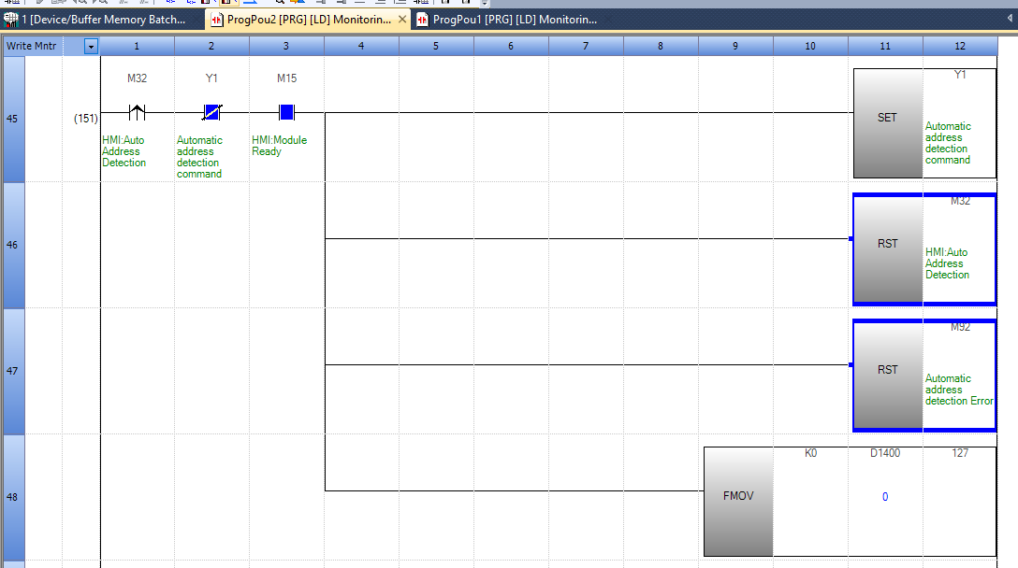Select row header 45

(14, 119)
